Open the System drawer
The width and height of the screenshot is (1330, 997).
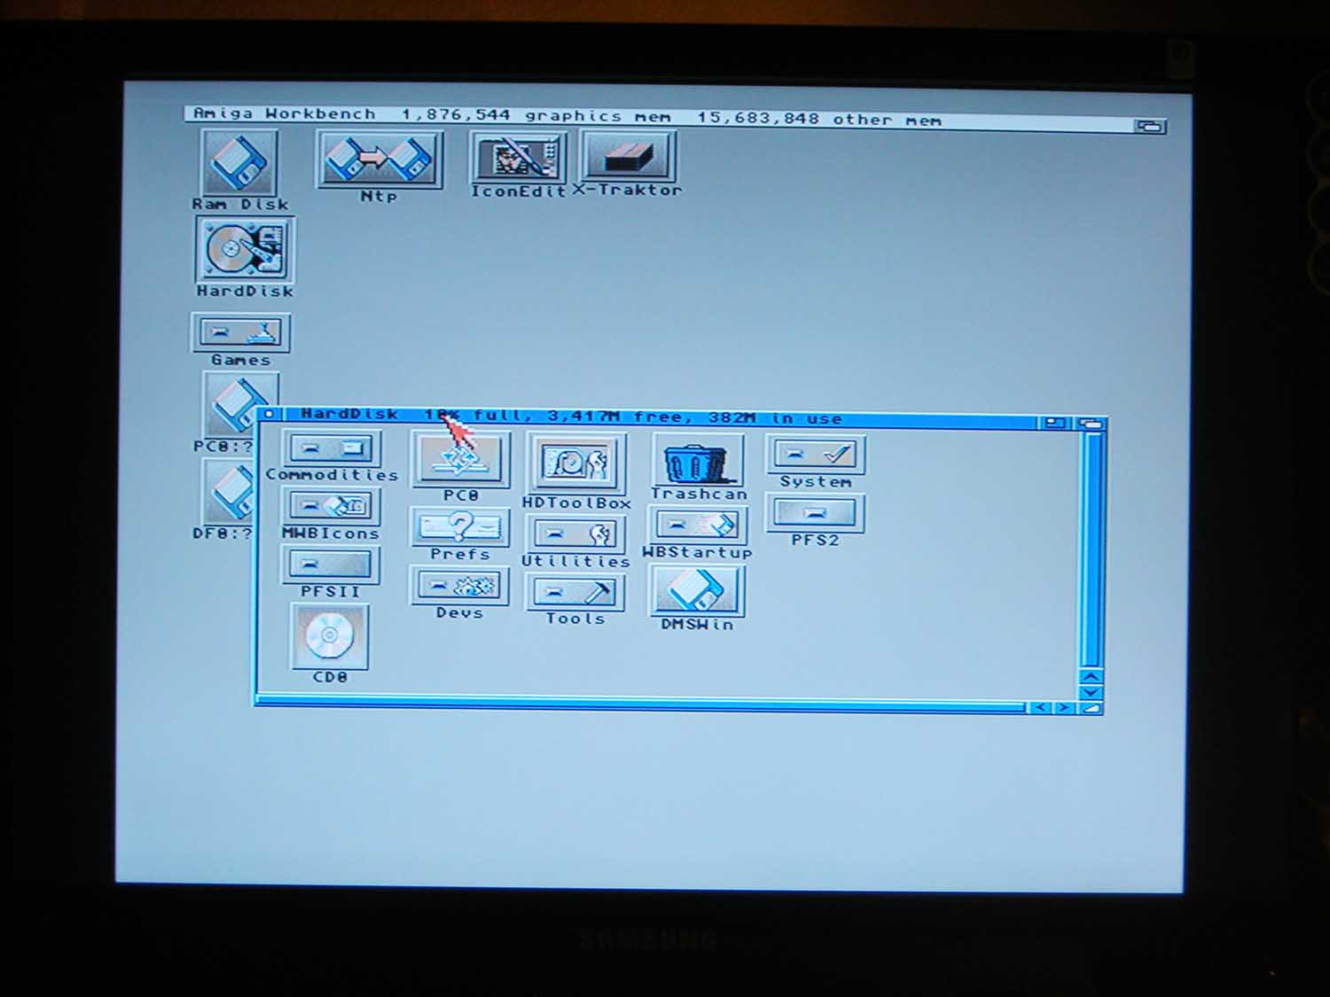pos(815,456)
